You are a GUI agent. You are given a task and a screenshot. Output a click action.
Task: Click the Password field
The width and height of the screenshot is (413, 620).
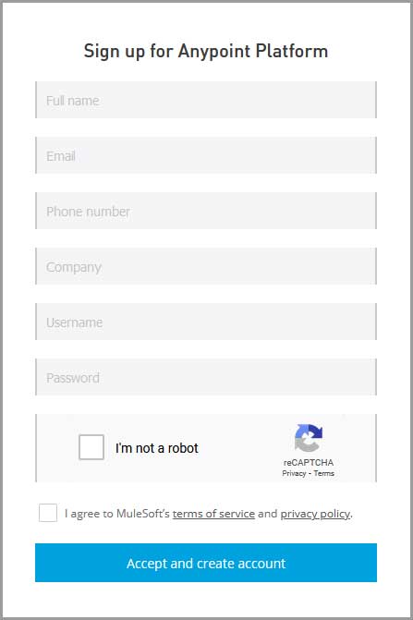[206, 376]
